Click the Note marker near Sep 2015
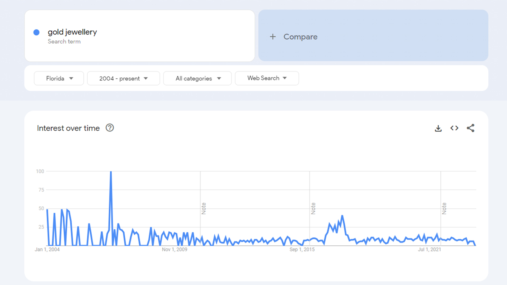Image resolution: width=507 pixels, height=285 pixels. [x=313, y=208]
